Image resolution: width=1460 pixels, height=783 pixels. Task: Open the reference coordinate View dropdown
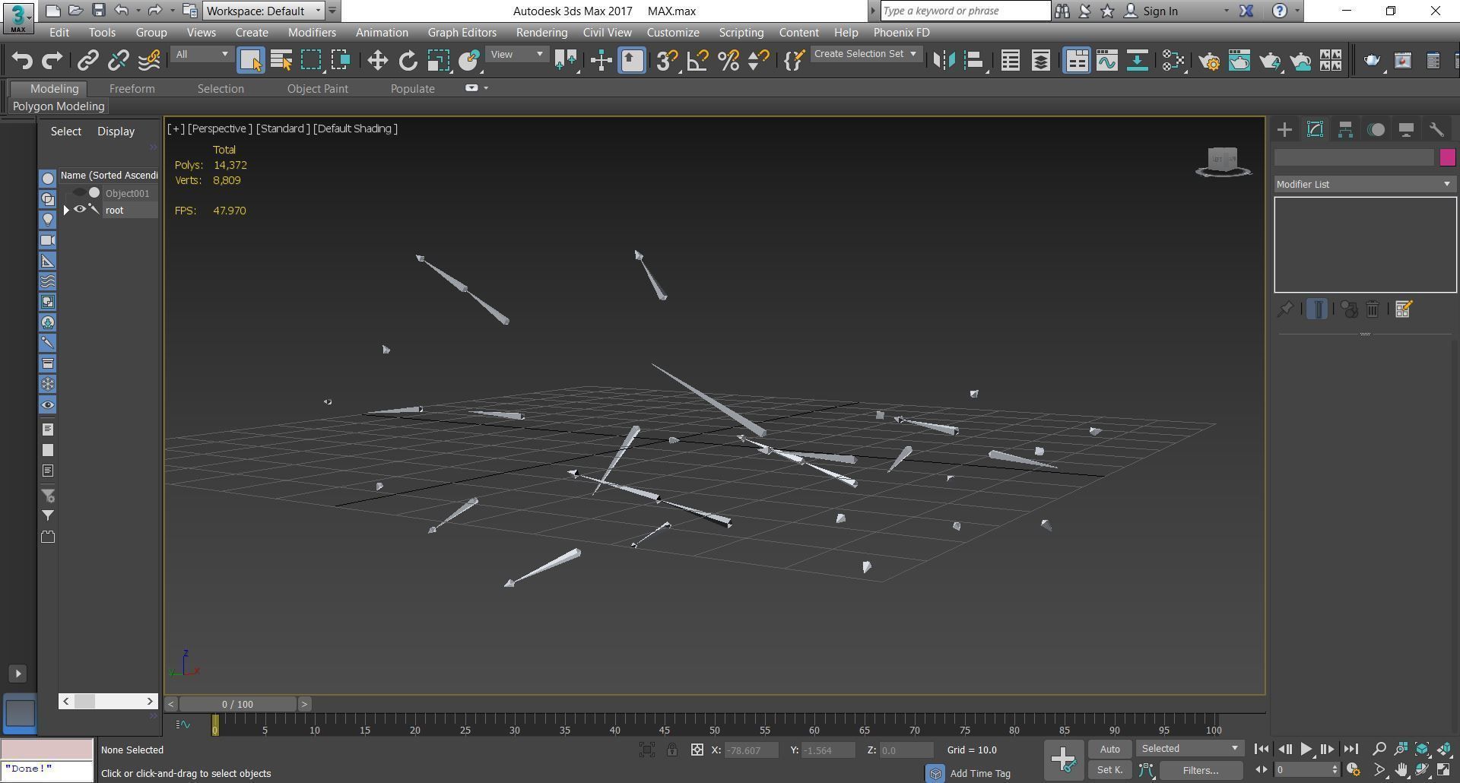tap(517, 54)
